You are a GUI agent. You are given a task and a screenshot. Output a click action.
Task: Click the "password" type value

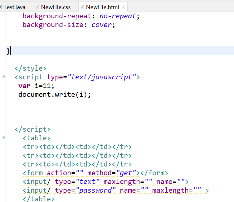[x=95, y=190]
